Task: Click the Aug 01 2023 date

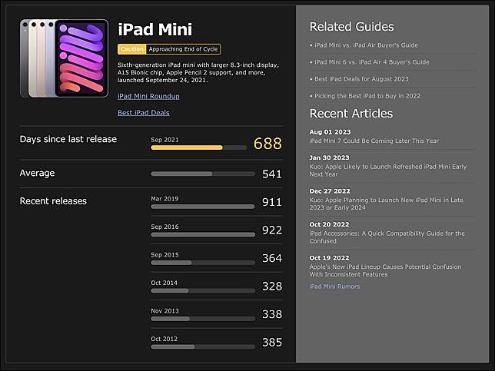Action: point(331,132)
